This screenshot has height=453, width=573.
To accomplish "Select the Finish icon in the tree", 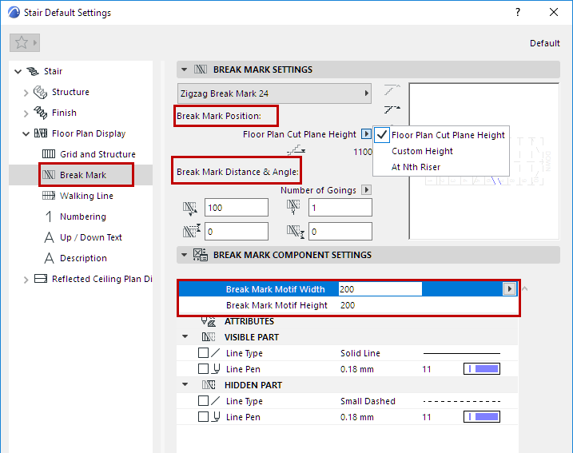I will pos(40,113).
